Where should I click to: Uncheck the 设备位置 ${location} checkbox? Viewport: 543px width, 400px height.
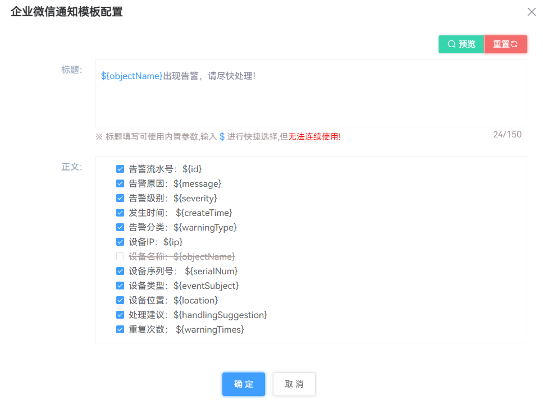coord(120,300)
